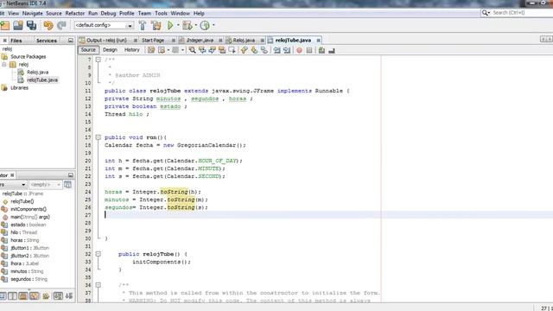
Task: Click the Redo arrow icon
Action: 61,25
